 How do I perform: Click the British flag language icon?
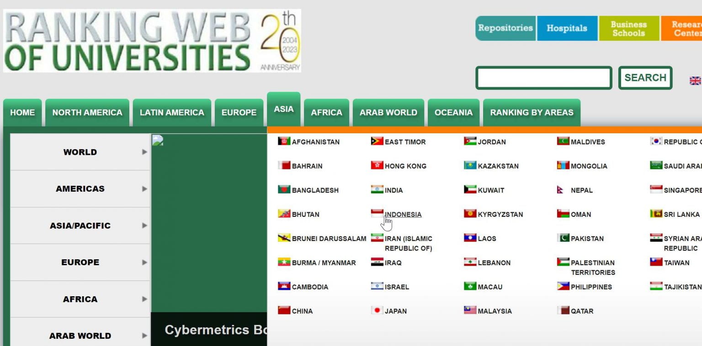pos(696,80)
